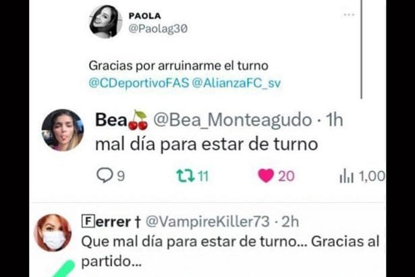Open the @Paolag30 handle

[x=158, y=28]
